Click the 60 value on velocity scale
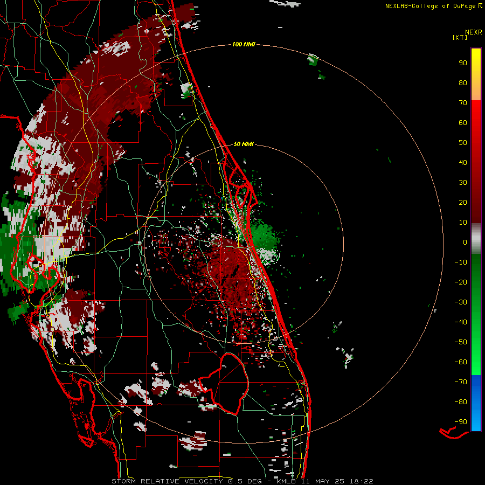The width and height of the screenshot is (485, 485). pyautogui.click(x=463, y=123)
